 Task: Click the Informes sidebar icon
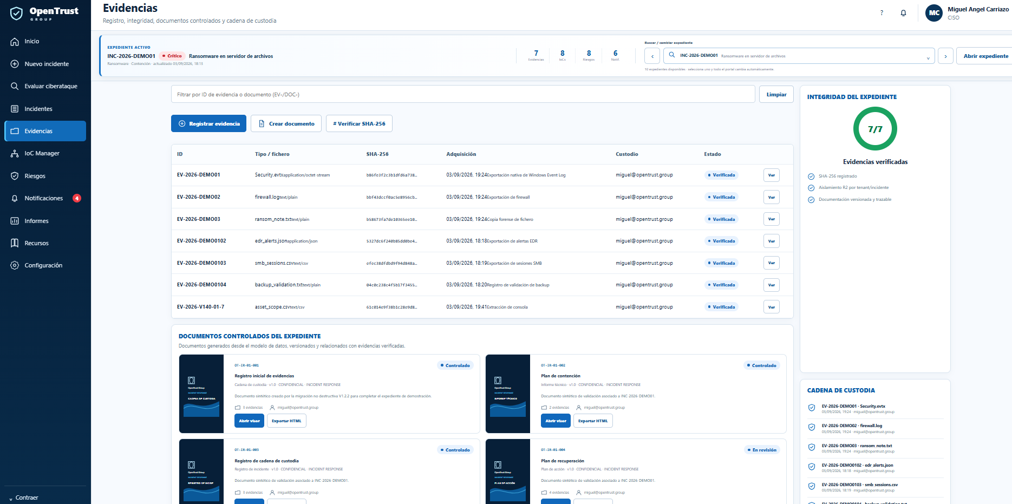point(15,221)
